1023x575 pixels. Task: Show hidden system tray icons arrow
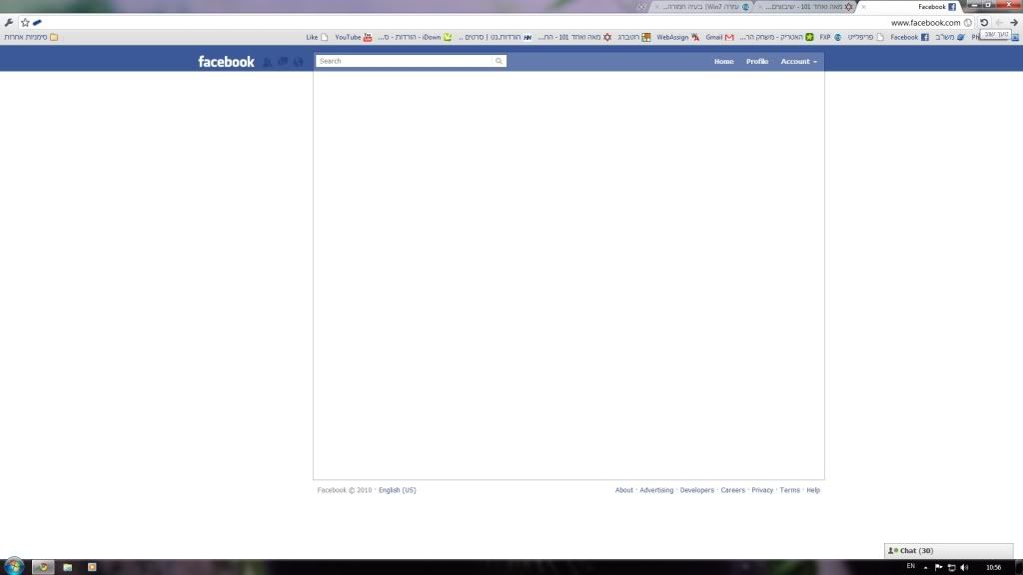tap(925, 567)
